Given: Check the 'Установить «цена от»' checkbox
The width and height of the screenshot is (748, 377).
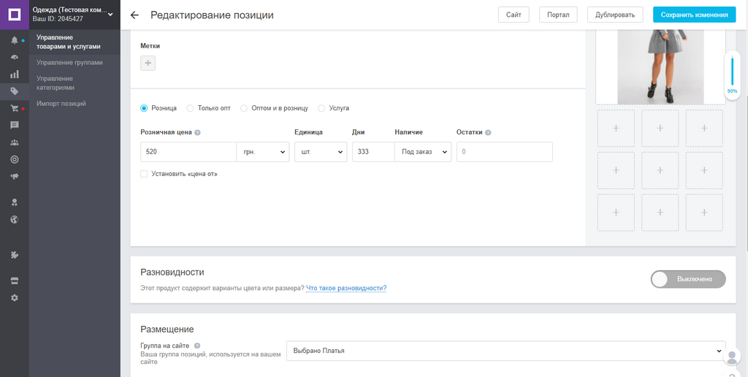Looking at the screenshot, I should (144, 174).
